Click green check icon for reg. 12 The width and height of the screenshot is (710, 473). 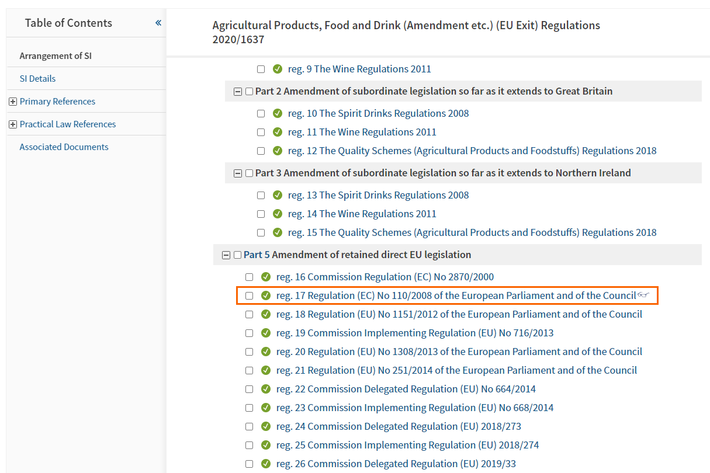click(278, 151)
